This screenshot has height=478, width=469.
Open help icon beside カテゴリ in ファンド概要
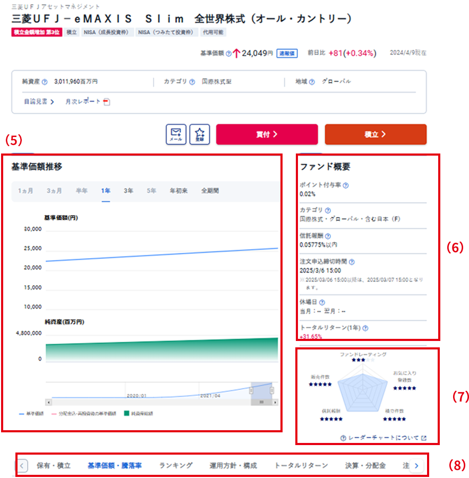point(328,210)
